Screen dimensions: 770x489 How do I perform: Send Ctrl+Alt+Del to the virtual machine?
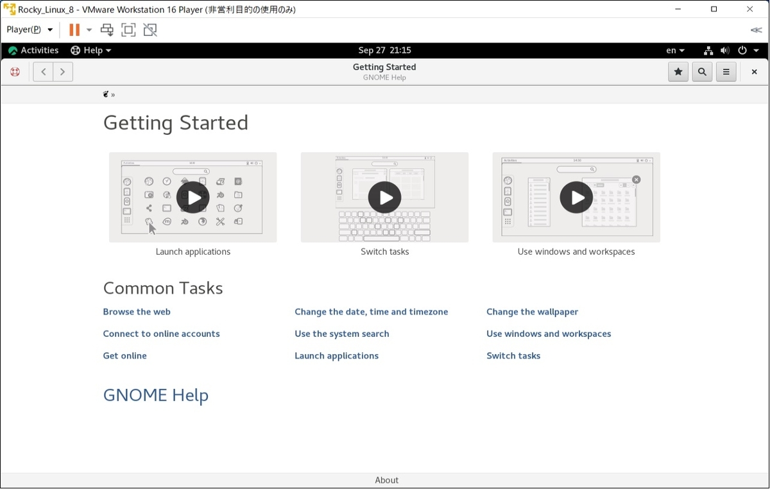pyautogui.click(x=107, y=30)
